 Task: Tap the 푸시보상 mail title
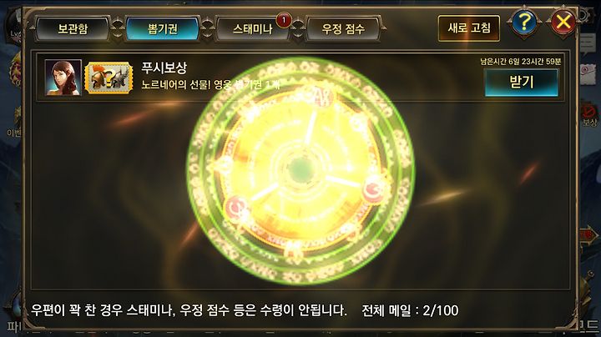click(x=164, y=68)
